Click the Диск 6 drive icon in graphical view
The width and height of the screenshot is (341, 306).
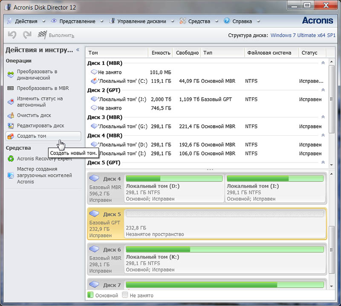94,249
